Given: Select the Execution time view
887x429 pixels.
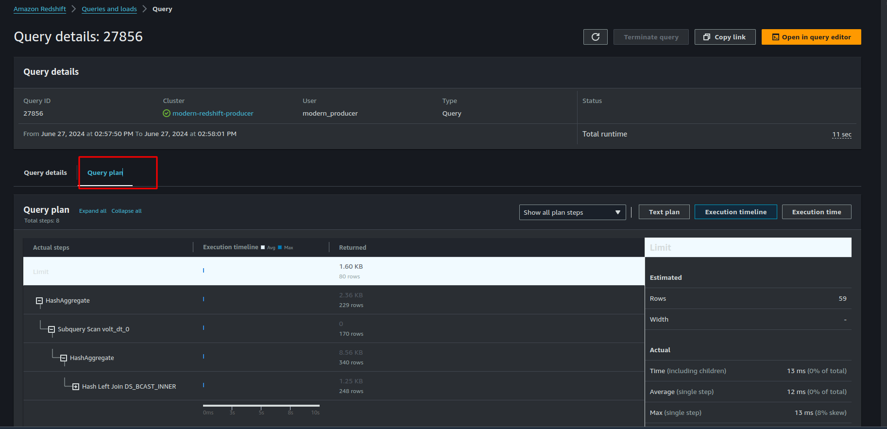Looking at the screenshot, I should 817,212.
